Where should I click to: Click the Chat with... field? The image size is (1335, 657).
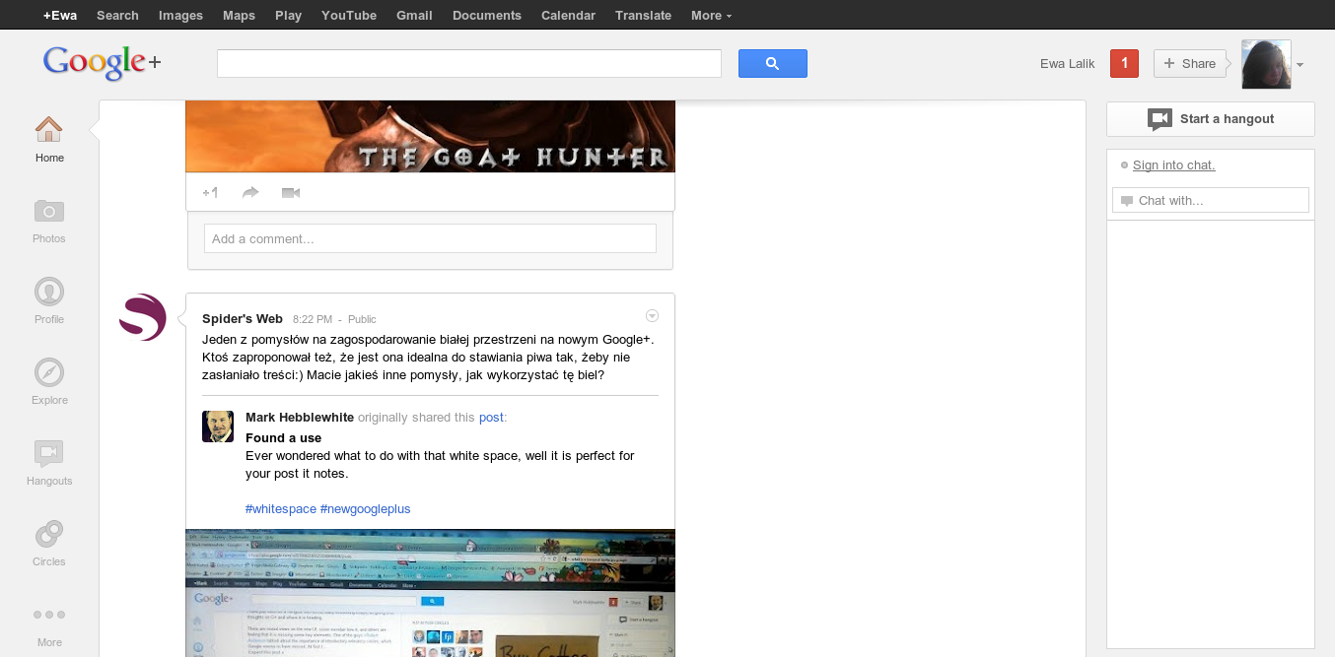coord(1211,200)
